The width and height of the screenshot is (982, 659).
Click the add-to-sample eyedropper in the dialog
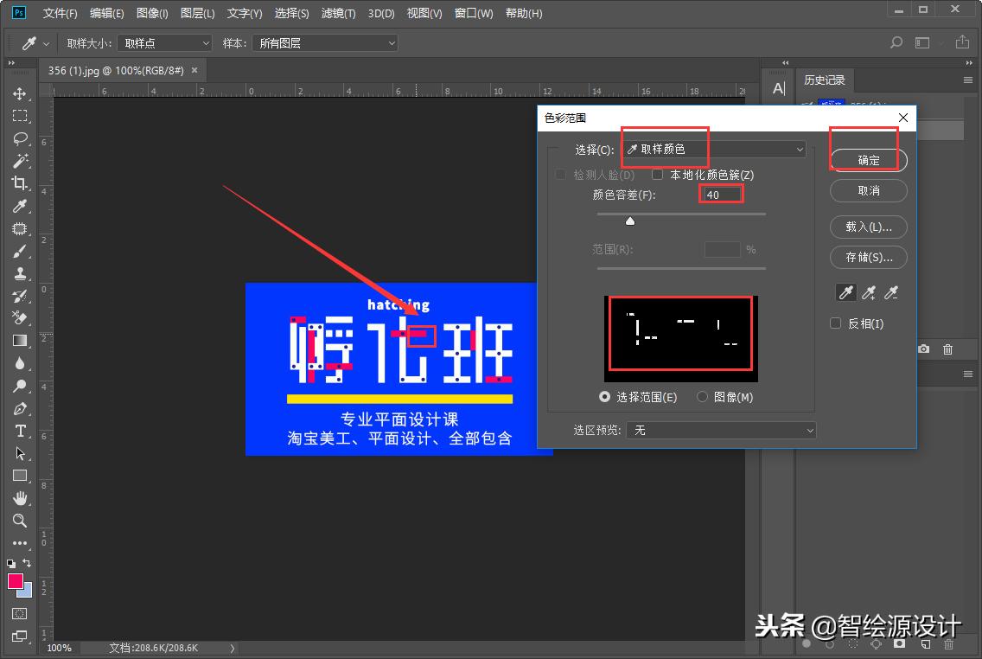pos(869,292)
